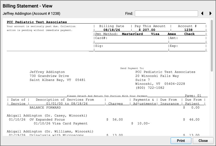This screenshot has width=216, height=146.
Task: Click 'MasterCard' payment method text
Action: tap(133, 34)
